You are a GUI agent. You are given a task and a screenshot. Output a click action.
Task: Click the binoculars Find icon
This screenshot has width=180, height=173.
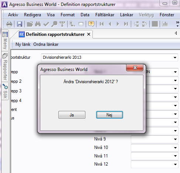click(38, 24)
